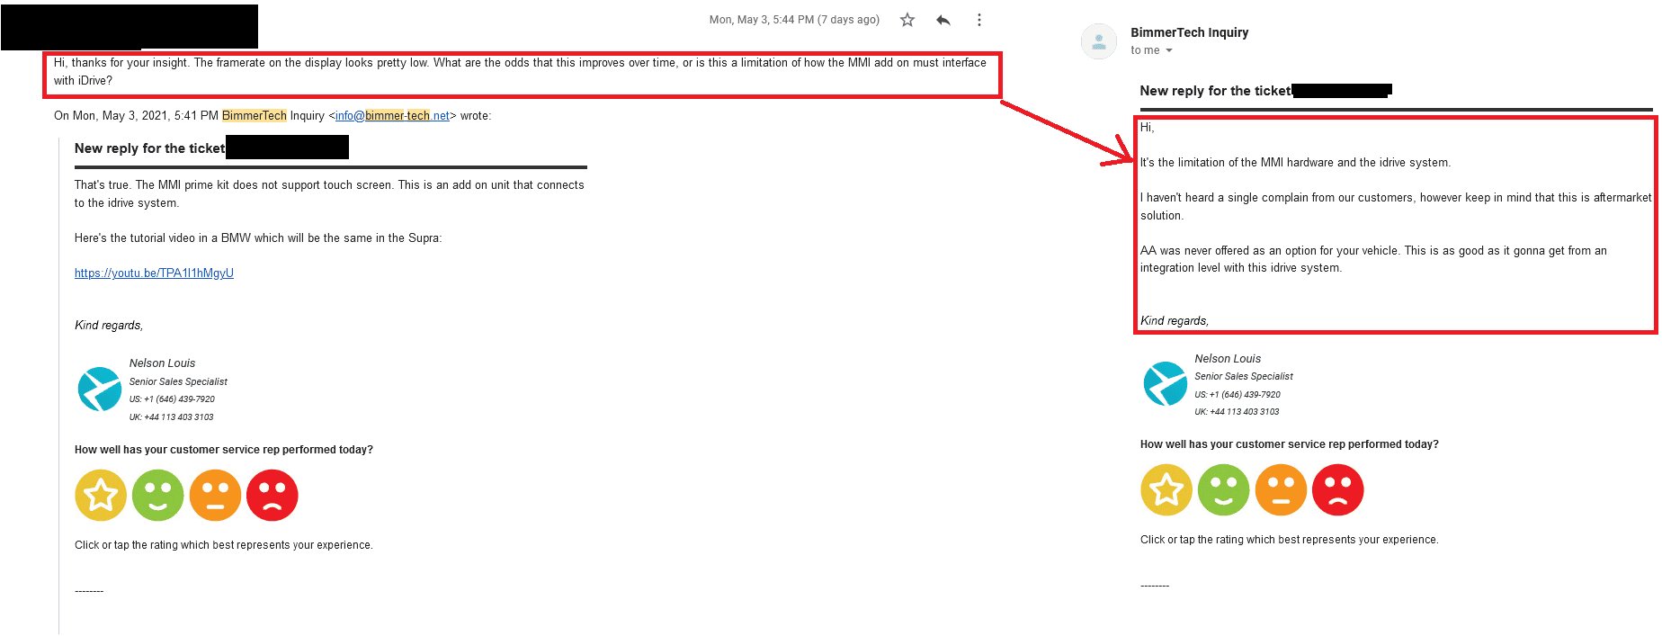
Task: Click 'Here's the tutorial video in a BMW' line
Action: (258, 238)
